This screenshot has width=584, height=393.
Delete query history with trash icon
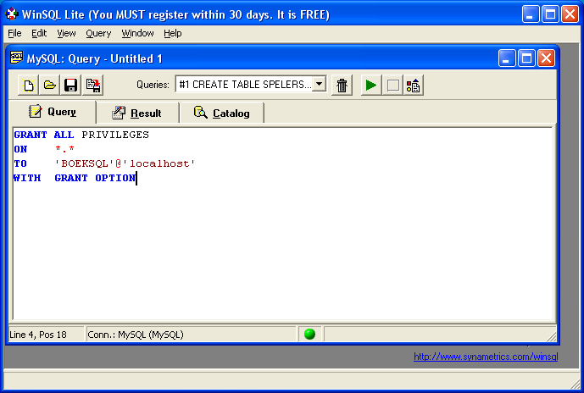tap(342, 86)
